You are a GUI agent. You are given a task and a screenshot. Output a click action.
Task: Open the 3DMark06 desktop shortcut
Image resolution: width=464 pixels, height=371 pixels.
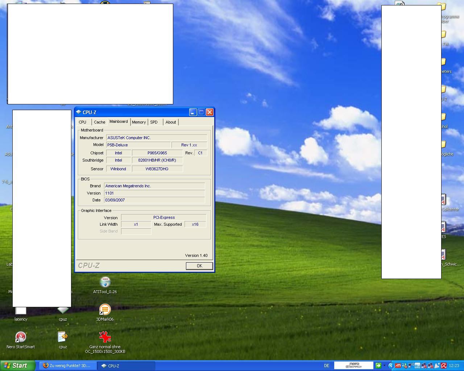(105, 313)
